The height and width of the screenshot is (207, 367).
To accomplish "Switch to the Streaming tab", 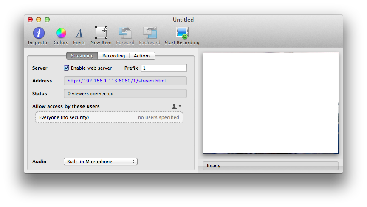I will (x=82, y=56).
